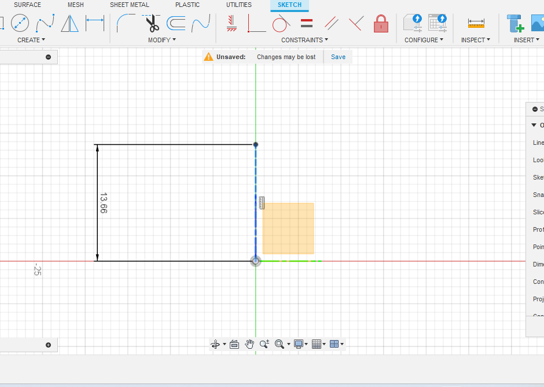Select the sketch origin point

[x=256, y=261]
